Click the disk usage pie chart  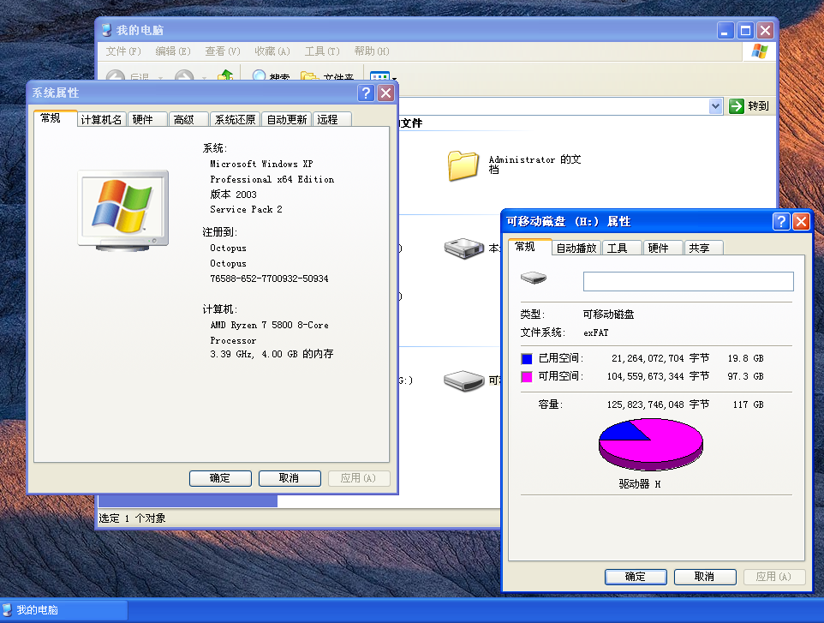[x=651, y=444]
